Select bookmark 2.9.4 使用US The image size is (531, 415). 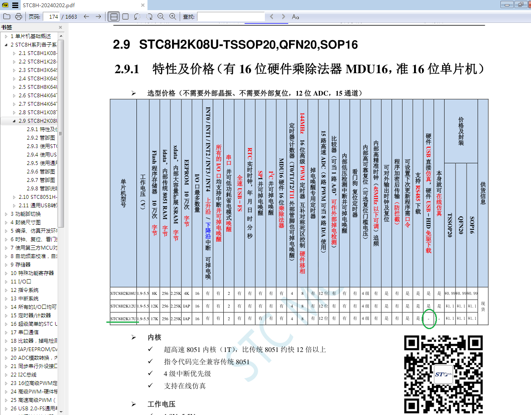(42, 155)
